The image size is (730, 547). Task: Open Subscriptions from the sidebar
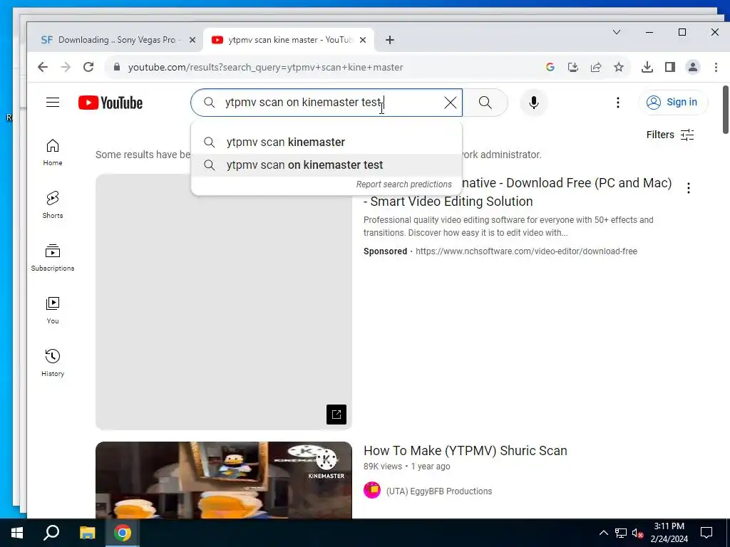pos(53,258)
